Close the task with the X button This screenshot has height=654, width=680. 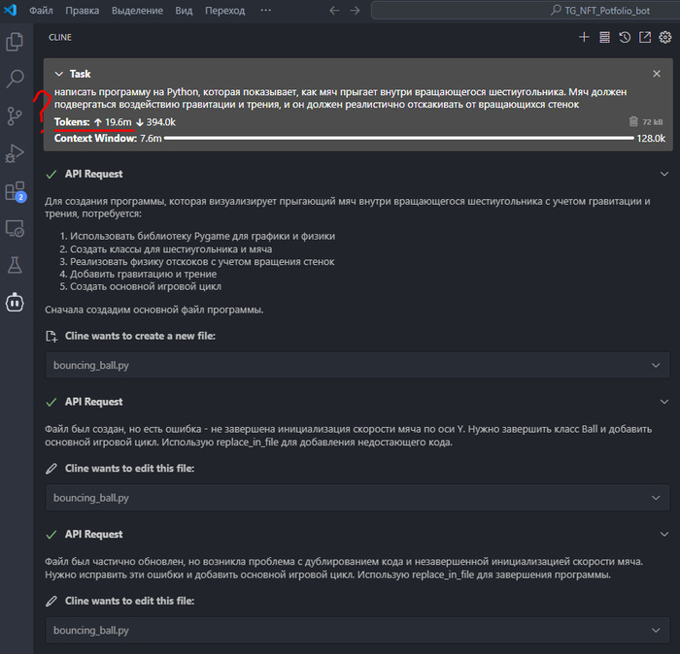click(657, 74)
